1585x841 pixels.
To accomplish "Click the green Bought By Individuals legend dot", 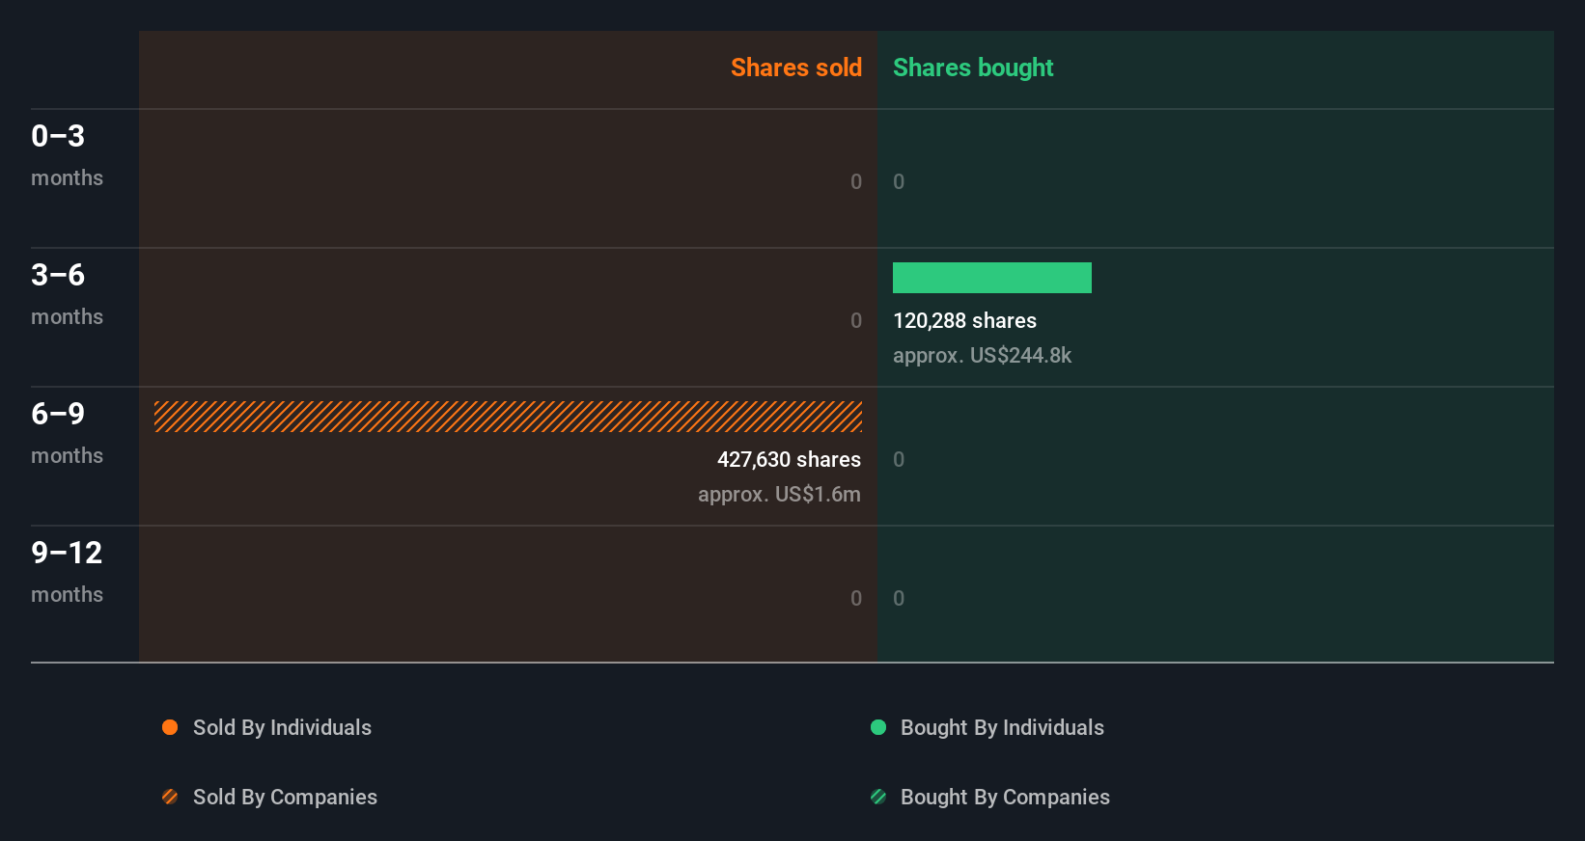I will 878,727.
